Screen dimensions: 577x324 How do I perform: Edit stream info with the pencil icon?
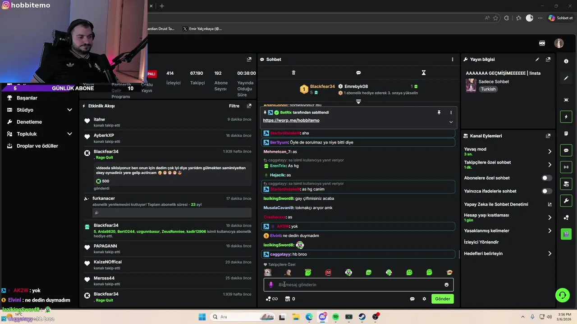537,59
